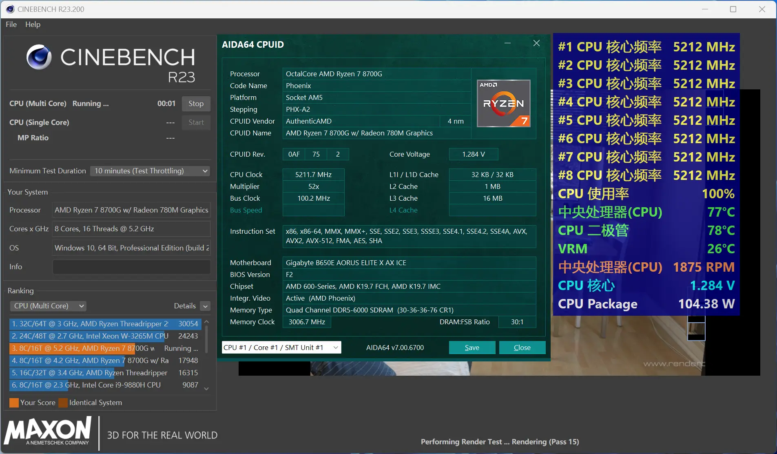Viewport: 777px width, 454px height.
Task: Click the MAXON logo
Action: point(48,431)
